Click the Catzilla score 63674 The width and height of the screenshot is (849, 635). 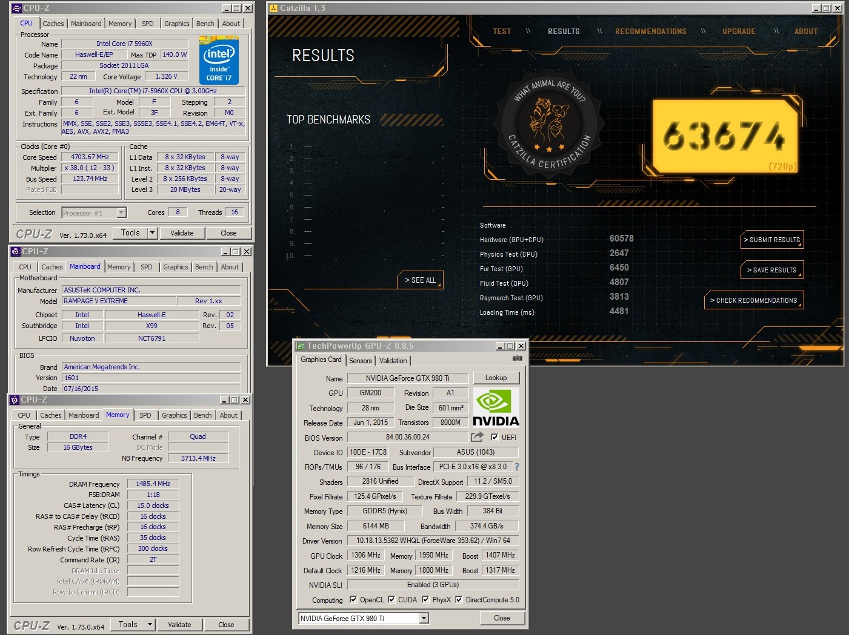click(x=724, y=136)
